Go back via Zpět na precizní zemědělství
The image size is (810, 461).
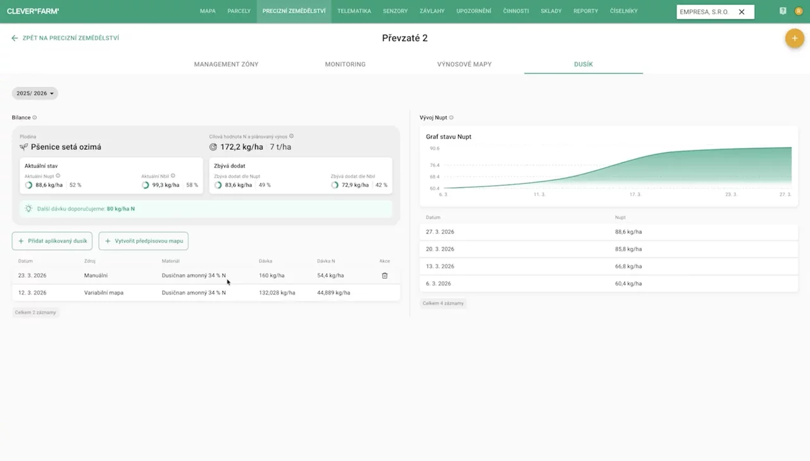click(x=65, y=39)
